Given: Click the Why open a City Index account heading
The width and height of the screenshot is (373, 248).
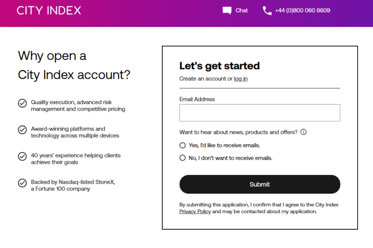Looking at the screenshot, I should 74,65.
